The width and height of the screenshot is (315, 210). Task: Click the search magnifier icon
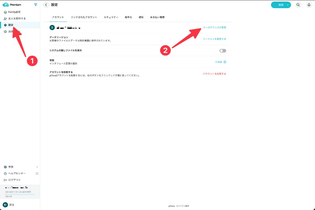(298, 5)
